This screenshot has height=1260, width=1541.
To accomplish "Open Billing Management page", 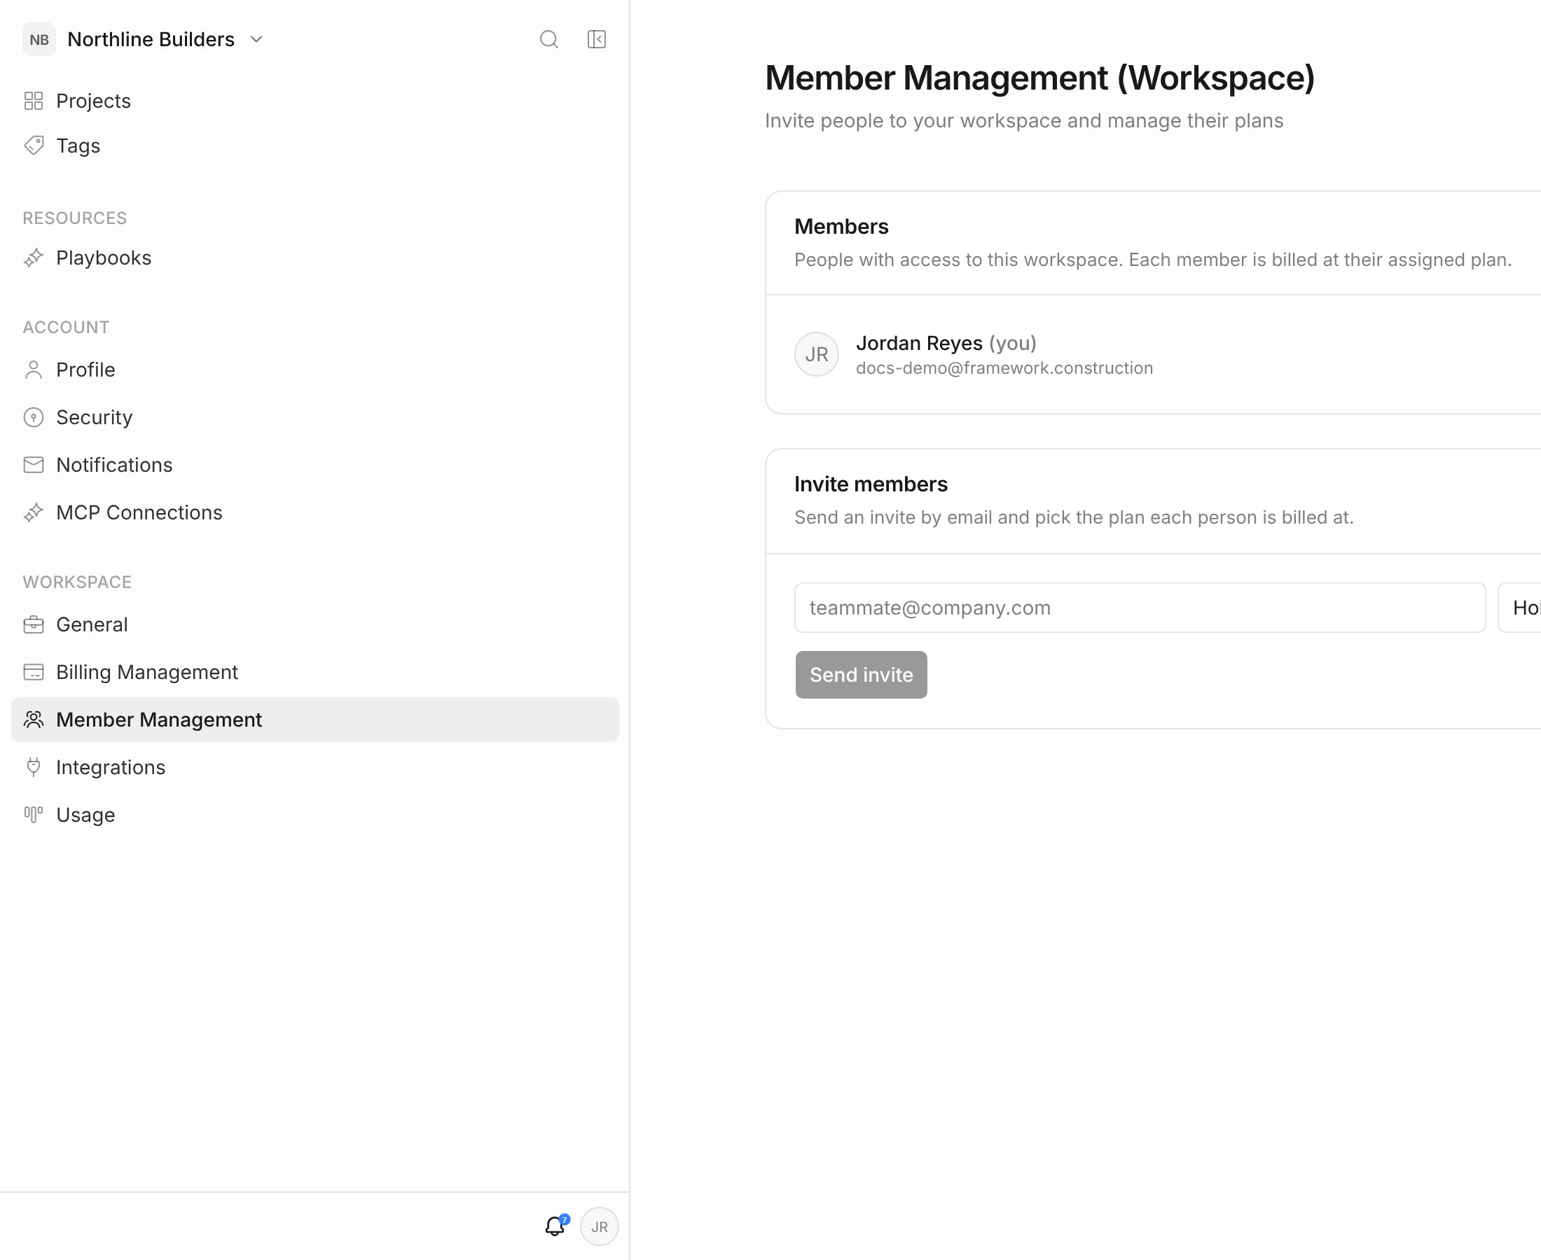I will coord(315,672).
